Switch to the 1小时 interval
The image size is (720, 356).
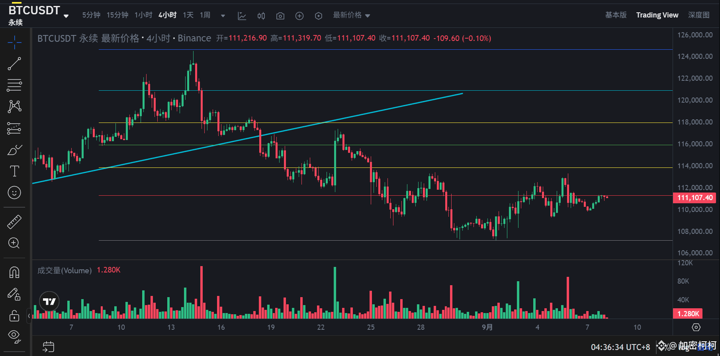pos(143,15)
